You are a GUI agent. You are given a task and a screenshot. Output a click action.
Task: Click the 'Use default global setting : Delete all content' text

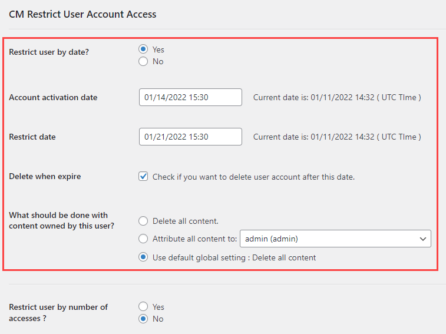click(234, 258)
